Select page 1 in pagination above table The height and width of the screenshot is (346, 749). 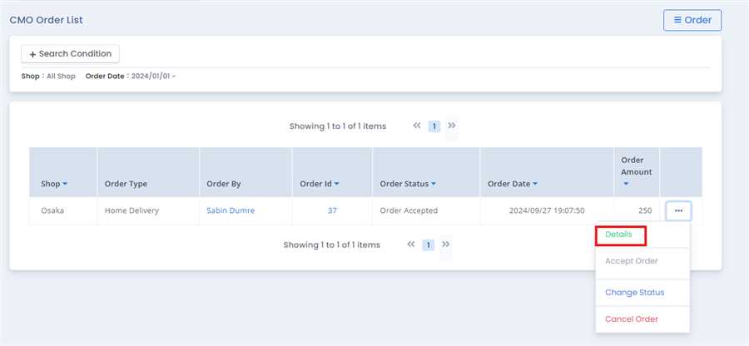click(434, 126)
